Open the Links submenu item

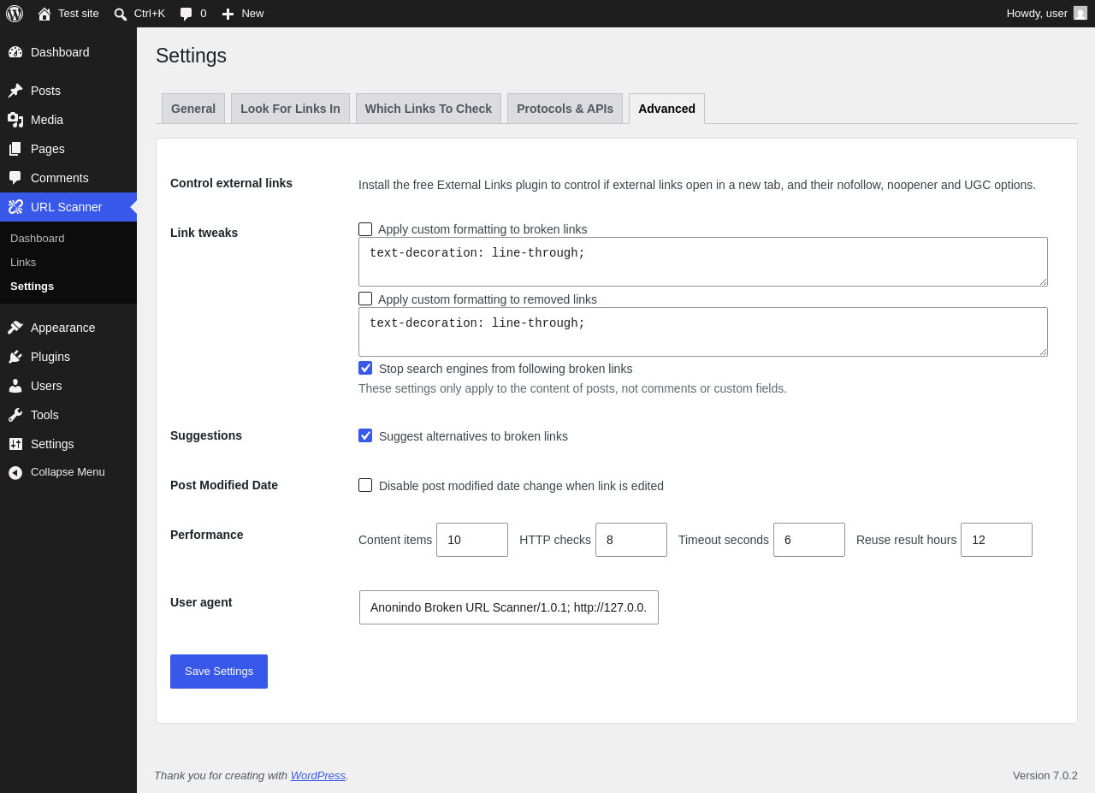point(68,262)
